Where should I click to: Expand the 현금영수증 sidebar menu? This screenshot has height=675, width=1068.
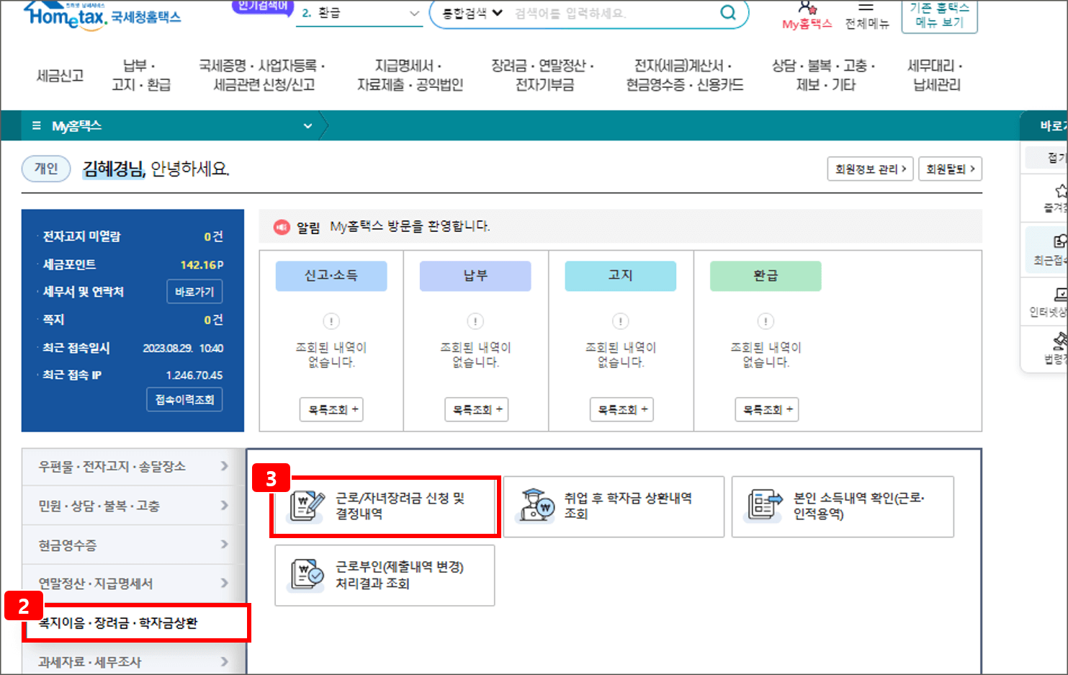click(133, 544)
